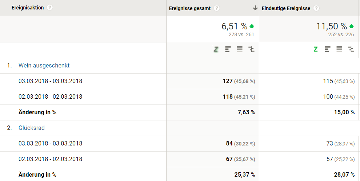This screenshot has width=360, height=181.
Task: Click the green Z icon under Eindeutige Ereignisse
Action: 316,49
